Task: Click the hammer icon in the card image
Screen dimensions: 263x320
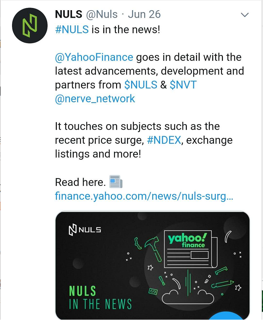Action: (x=153, y=249)
